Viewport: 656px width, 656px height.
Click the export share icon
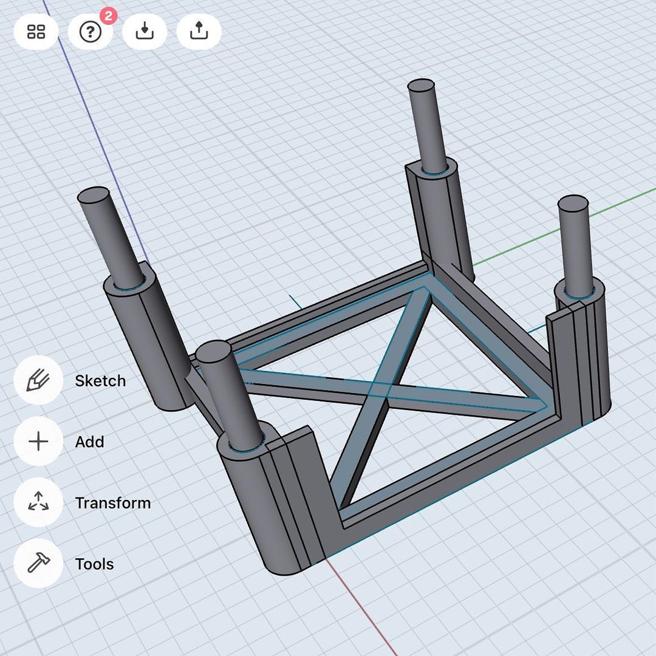199,32
